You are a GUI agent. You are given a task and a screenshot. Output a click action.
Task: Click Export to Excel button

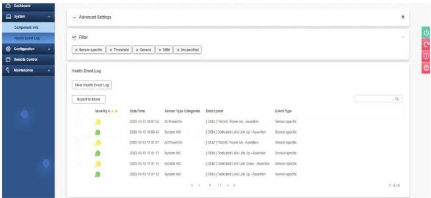[x=88, y=99]
